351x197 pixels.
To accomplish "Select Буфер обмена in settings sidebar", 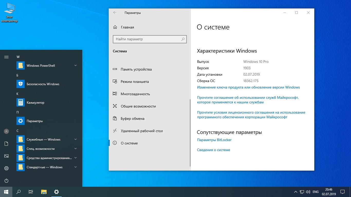I will [x=133, y=119].
